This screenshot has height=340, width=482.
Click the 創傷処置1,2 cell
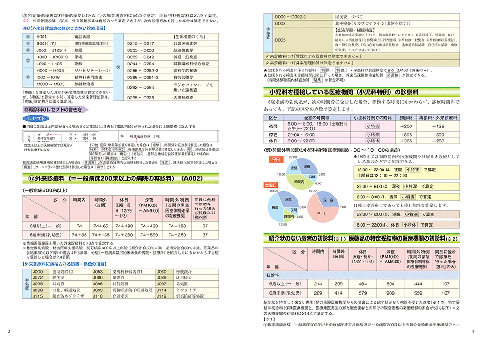(71, 272)
